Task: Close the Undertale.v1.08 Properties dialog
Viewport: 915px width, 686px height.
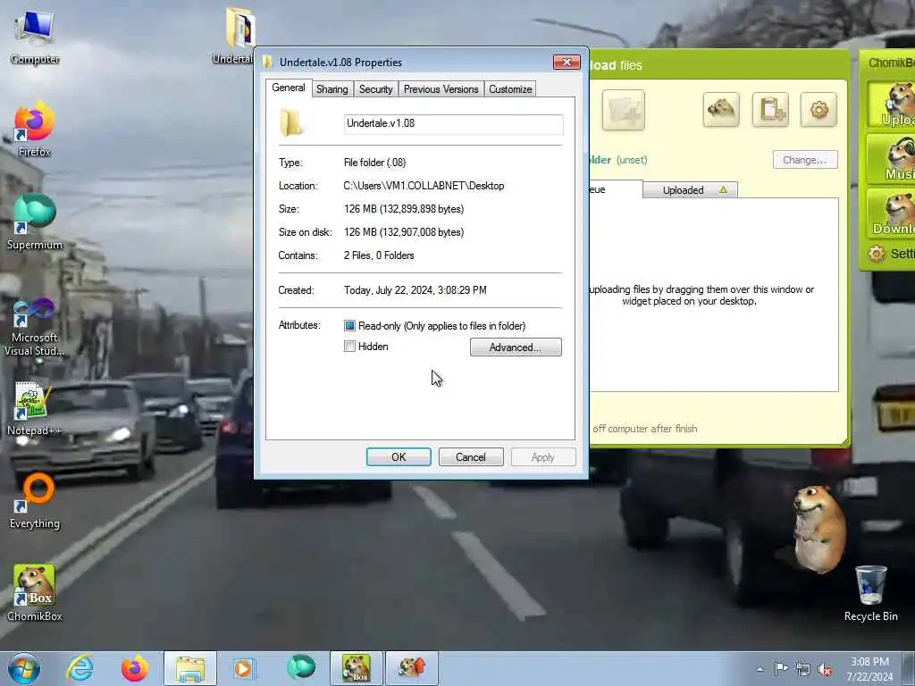Action: (567, 62)
